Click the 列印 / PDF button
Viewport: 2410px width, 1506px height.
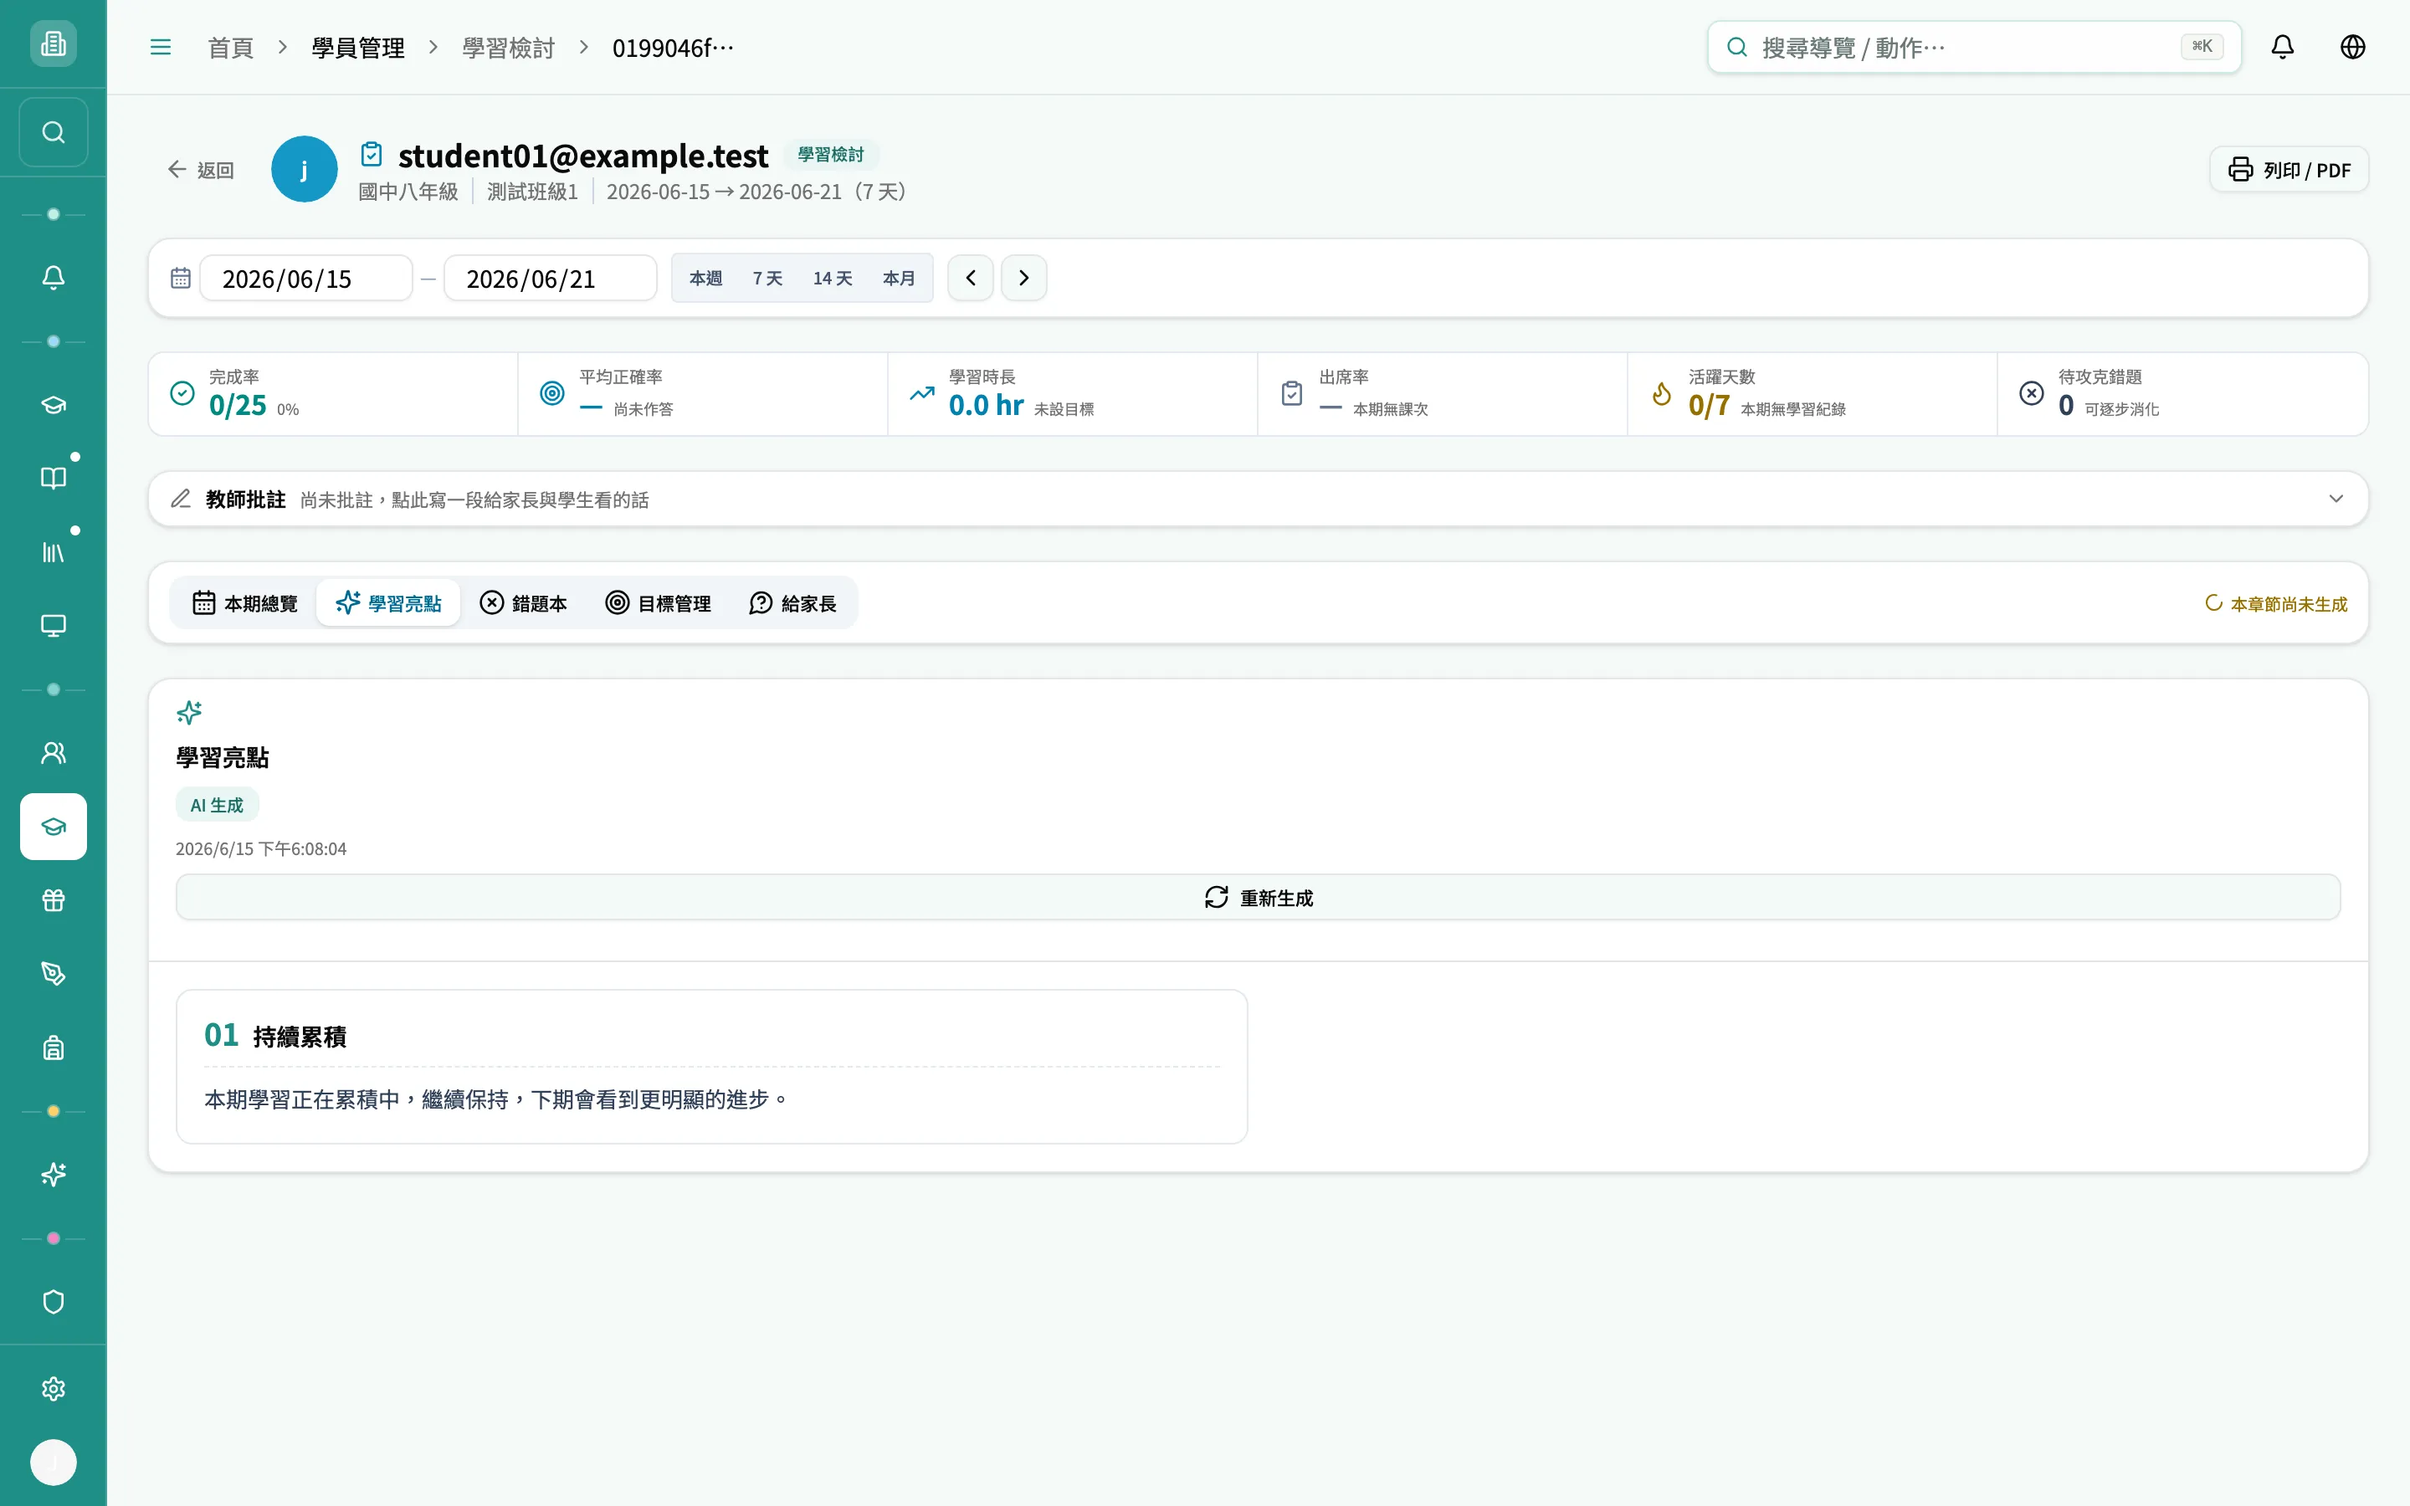click(2289, 171)
